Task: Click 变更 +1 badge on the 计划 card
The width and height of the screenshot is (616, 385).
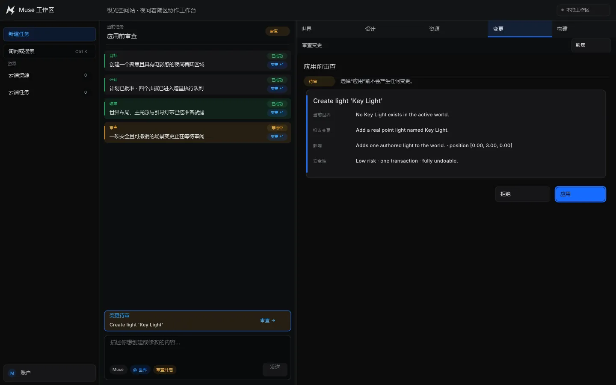Action: click(x=277, y=89)
